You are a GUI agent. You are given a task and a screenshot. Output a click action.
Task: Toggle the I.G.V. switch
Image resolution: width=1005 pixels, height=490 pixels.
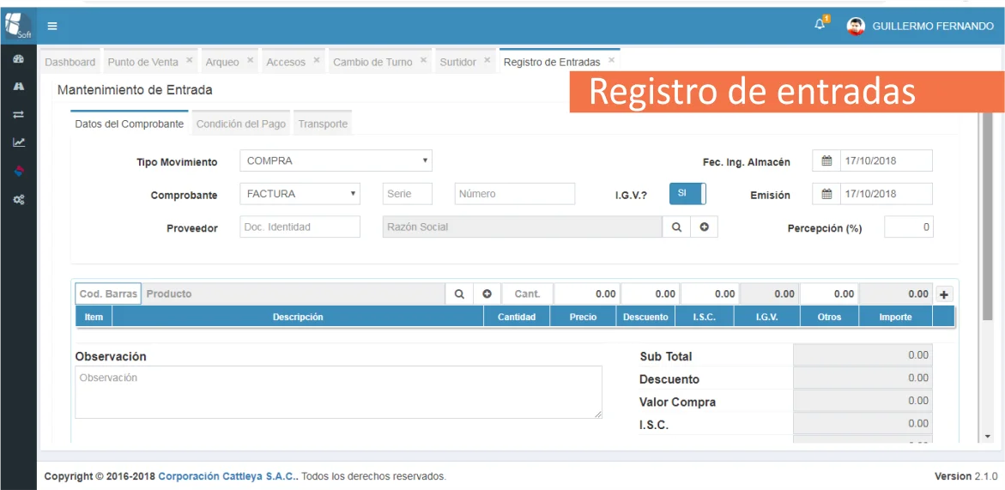[x=687, y=194]
